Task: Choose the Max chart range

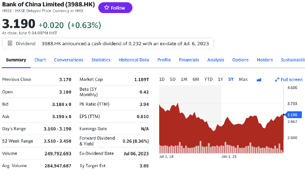Action: click(x=243, y=79)
